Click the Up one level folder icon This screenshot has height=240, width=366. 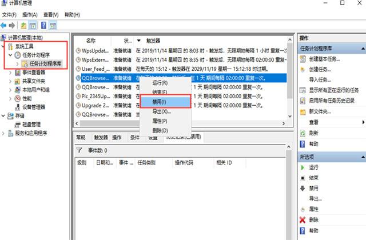(23, 25)
